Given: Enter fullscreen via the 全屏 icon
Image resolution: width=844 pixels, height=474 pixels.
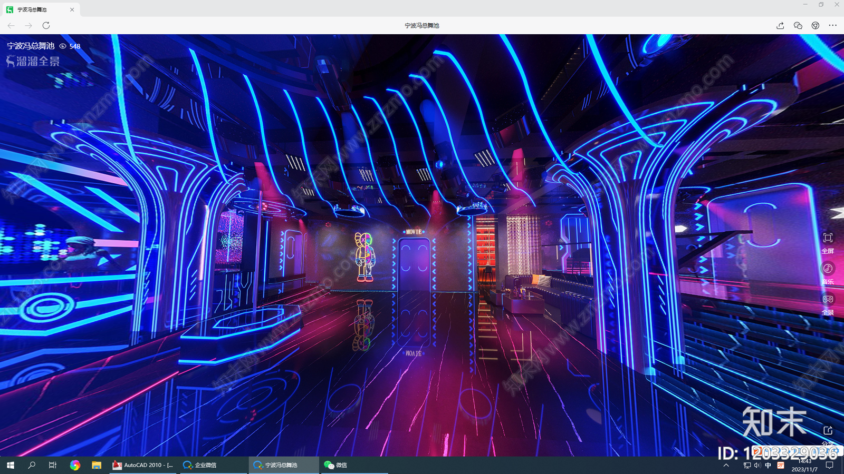Looking at the screenshot, I should coord(828,238).
